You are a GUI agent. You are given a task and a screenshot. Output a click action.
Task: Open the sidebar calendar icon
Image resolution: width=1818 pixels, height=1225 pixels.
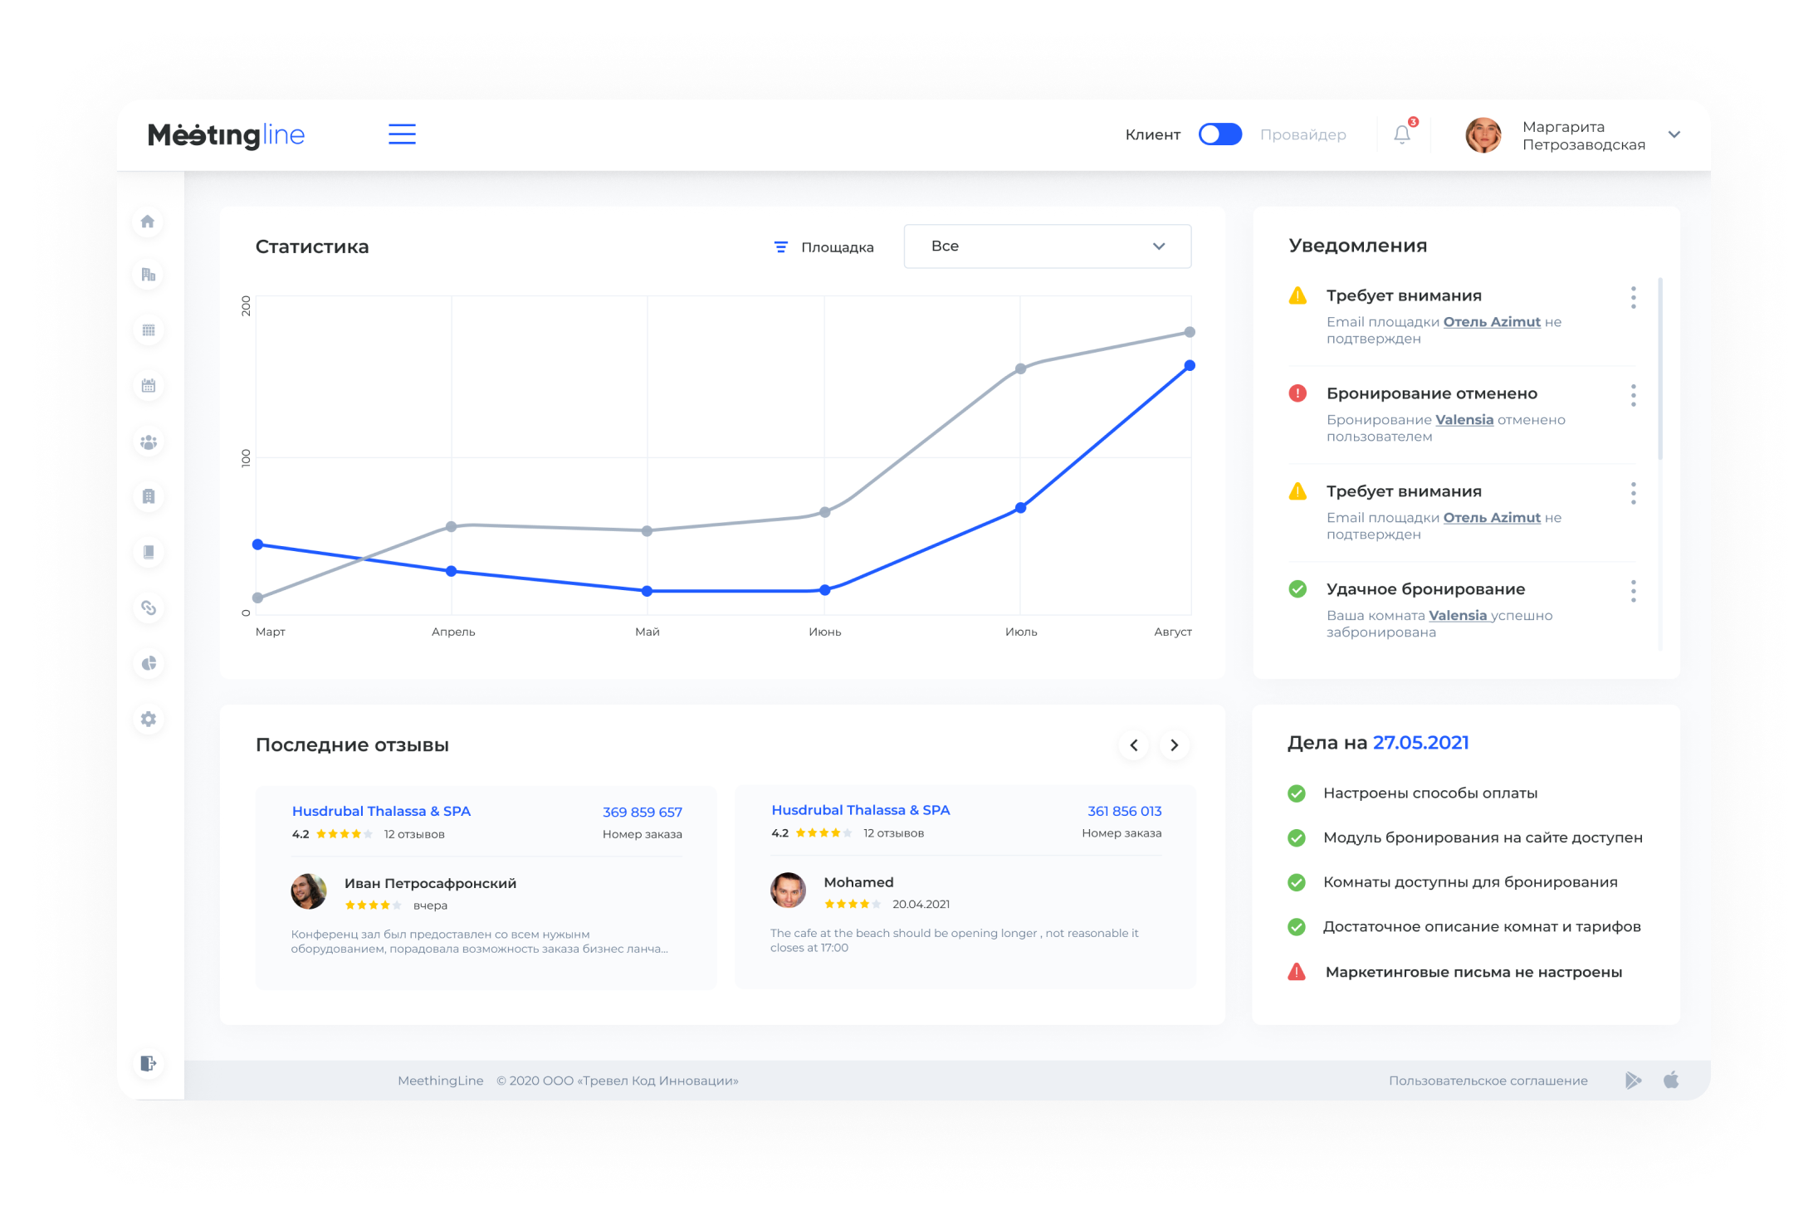pyautogui.click(x=149, y=386)
